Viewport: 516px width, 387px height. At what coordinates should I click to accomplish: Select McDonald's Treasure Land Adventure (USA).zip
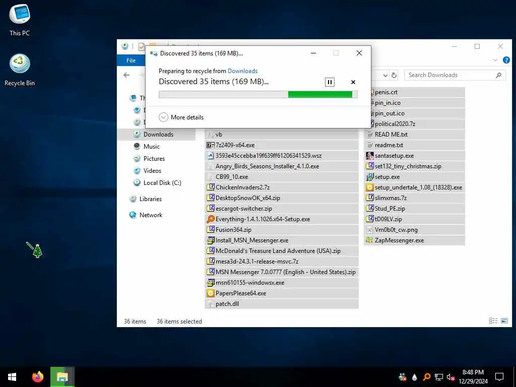(282, 251)
